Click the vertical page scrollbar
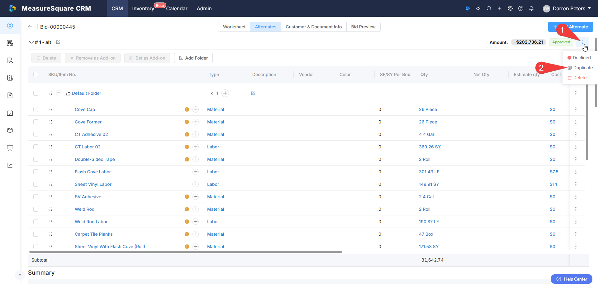This screenshot has height=284, width=598. (596, 72)
